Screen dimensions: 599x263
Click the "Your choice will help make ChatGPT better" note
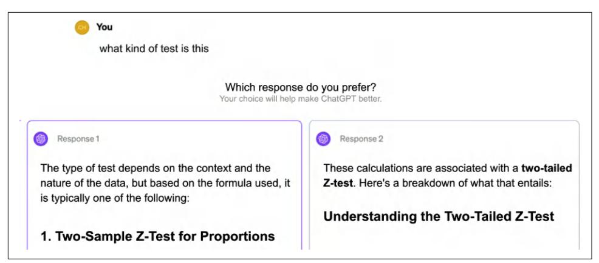coord(300,99)
